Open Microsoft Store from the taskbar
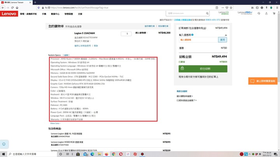This screenshot has height=157, width=280. coord(78,154)
